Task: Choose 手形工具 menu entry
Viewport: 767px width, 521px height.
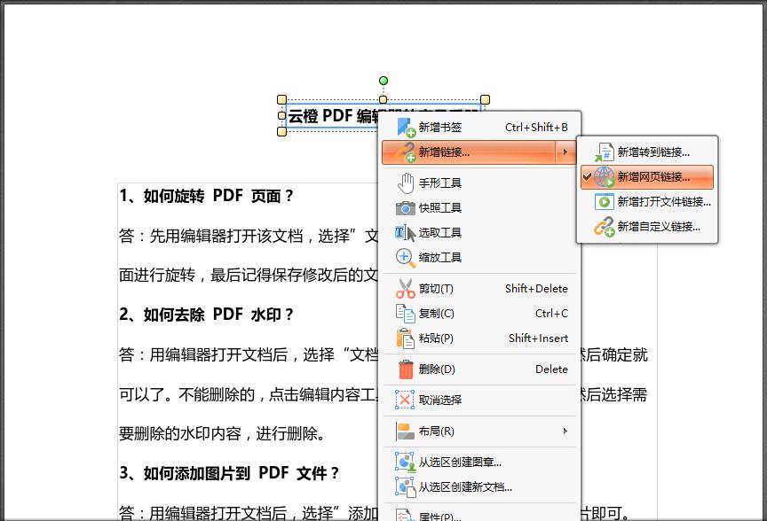Action: coord(481,183)
